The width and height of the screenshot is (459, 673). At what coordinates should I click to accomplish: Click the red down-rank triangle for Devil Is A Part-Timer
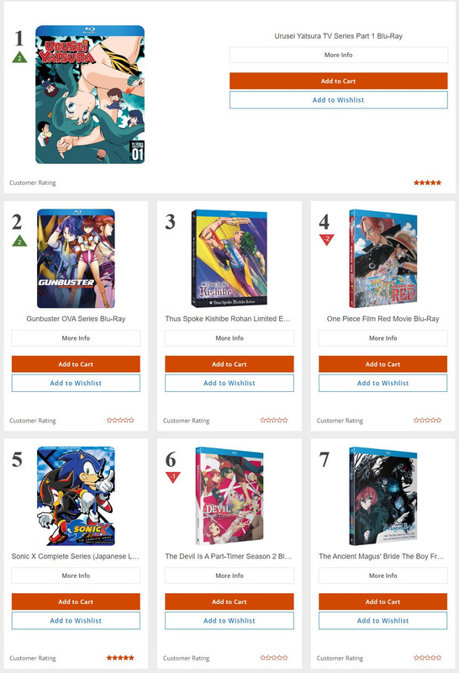tap(173, 477)
